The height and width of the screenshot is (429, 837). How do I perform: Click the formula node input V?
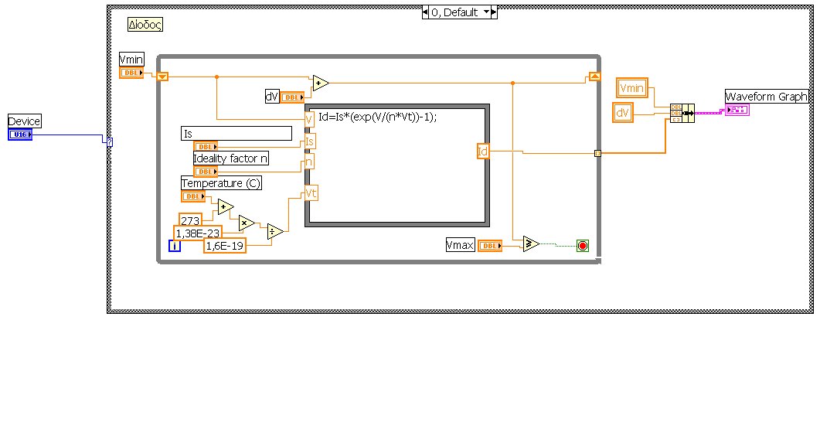coord(309,120)
